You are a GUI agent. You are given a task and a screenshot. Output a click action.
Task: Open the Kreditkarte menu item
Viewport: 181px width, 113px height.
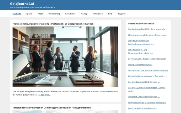coord(70,14)
